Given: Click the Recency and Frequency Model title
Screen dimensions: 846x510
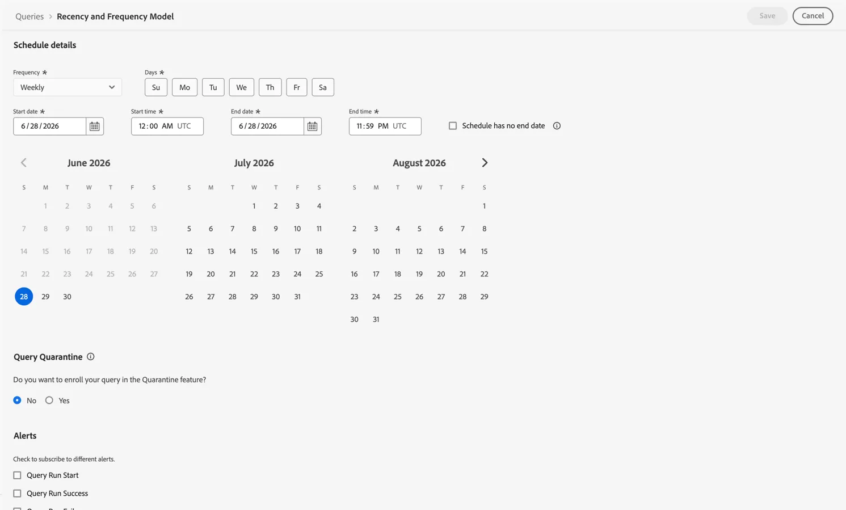Looking at the screenshot, I should click(115, 16).
